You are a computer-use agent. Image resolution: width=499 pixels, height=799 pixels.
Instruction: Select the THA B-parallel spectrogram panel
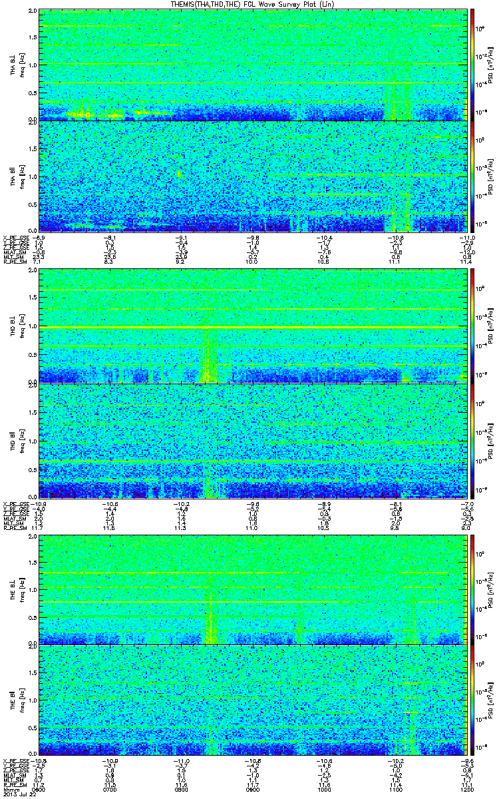[x=251, y=176]
